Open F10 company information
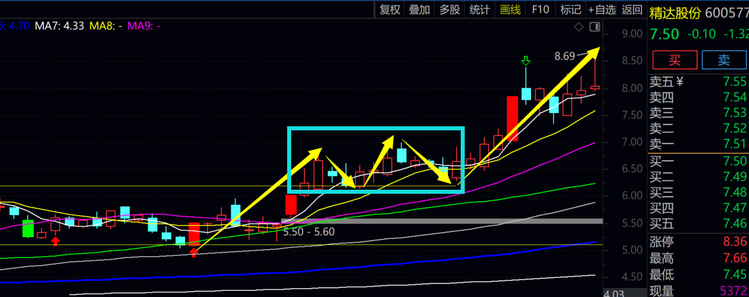The height and width of the screenshot is (297, 749). coord(540,9)
